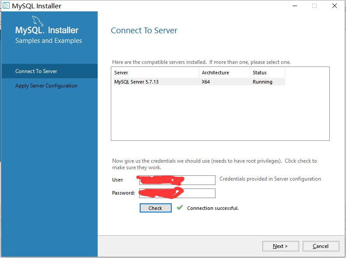Select the Connect To Server step
The width and height of the screenshot is (346, 258).
(49, 71)
